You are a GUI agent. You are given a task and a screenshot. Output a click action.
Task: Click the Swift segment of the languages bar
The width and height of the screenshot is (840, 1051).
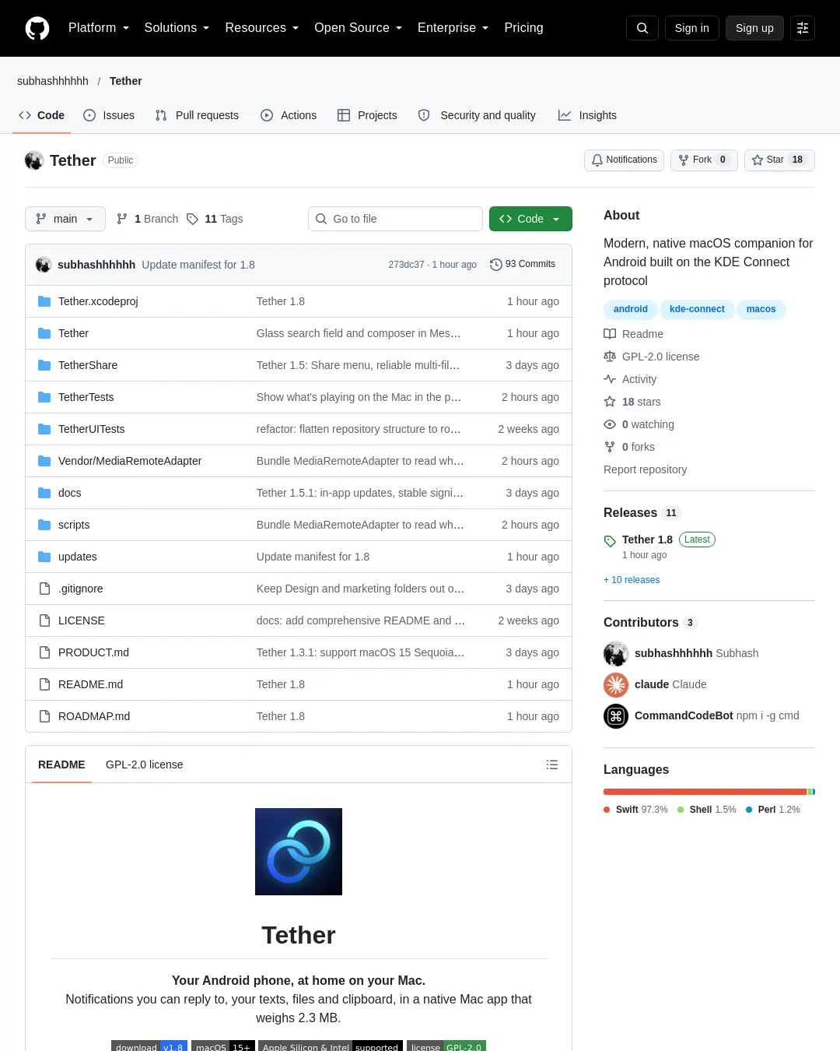coord(705,792)
